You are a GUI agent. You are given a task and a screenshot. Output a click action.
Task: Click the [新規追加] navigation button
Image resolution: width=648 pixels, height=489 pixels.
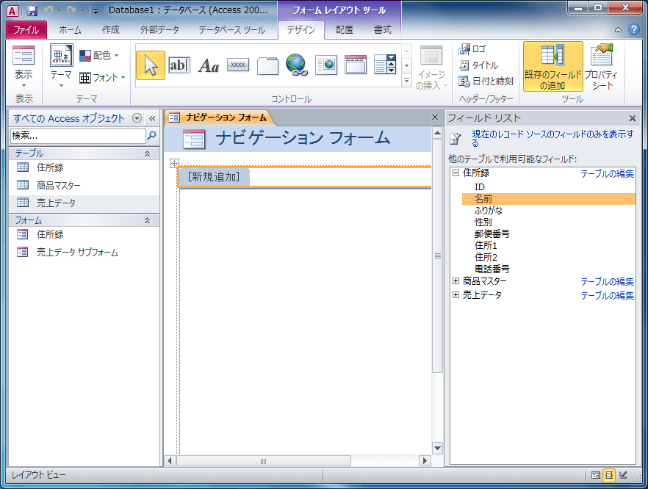[214, 177]
